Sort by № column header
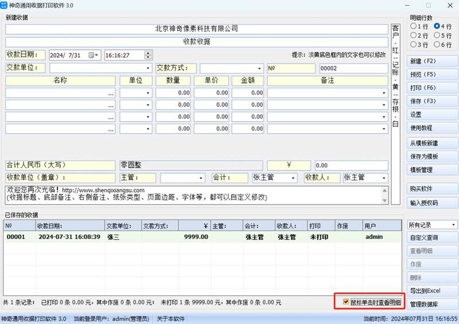The height and width of the screenshot is (324, 459). click(x=20, y=226)
